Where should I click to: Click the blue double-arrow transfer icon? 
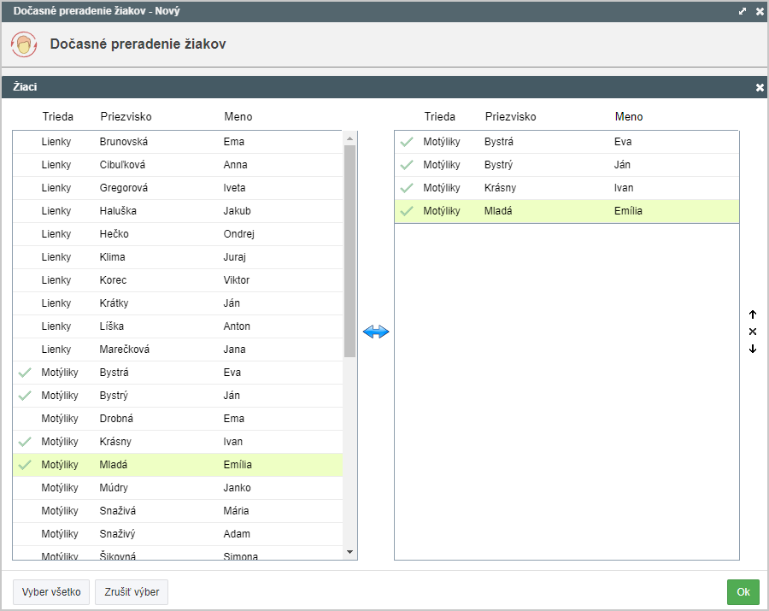[x=376, y=332]
